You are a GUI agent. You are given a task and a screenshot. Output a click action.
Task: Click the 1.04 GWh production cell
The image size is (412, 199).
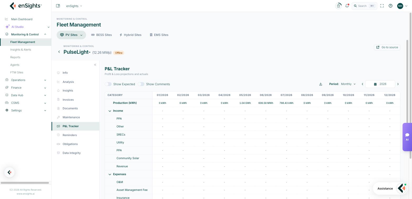(245, 103)
